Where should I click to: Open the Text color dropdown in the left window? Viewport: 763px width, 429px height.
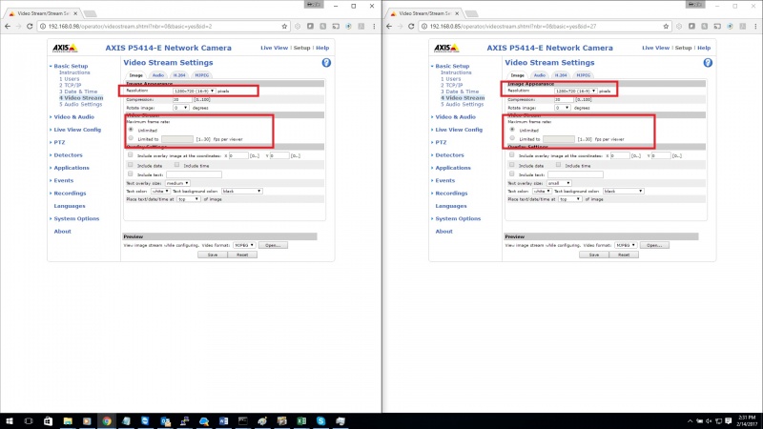pyautogui.click(x=159, y=192)
